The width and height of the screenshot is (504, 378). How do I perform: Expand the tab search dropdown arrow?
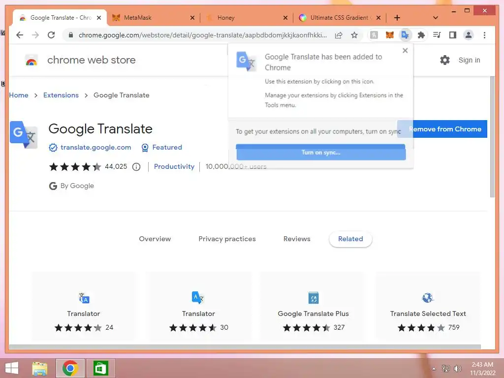click(436, 18)
